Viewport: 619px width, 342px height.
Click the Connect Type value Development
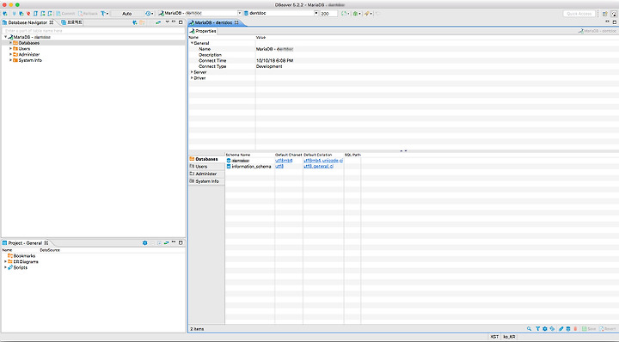(269, 66)
